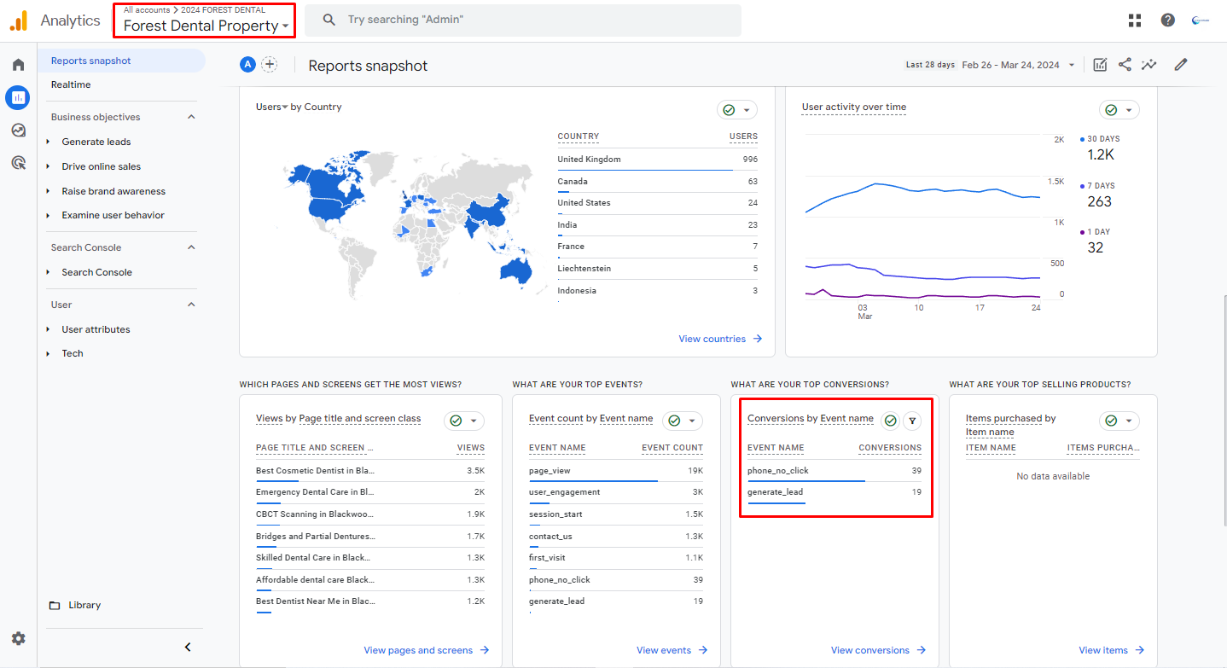Expand Generate leads in sidebar
The height and width of the screenshot is (668, 1227).
pyautogui.click(x=49, y=142)
